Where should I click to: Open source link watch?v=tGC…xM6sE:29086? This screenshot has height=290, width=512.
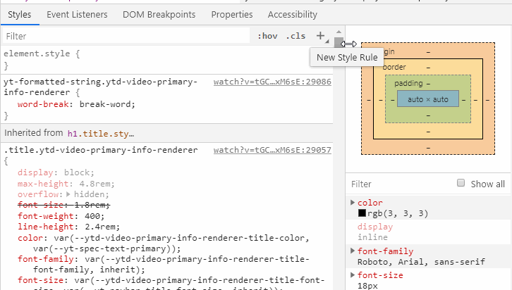[272, 82]
